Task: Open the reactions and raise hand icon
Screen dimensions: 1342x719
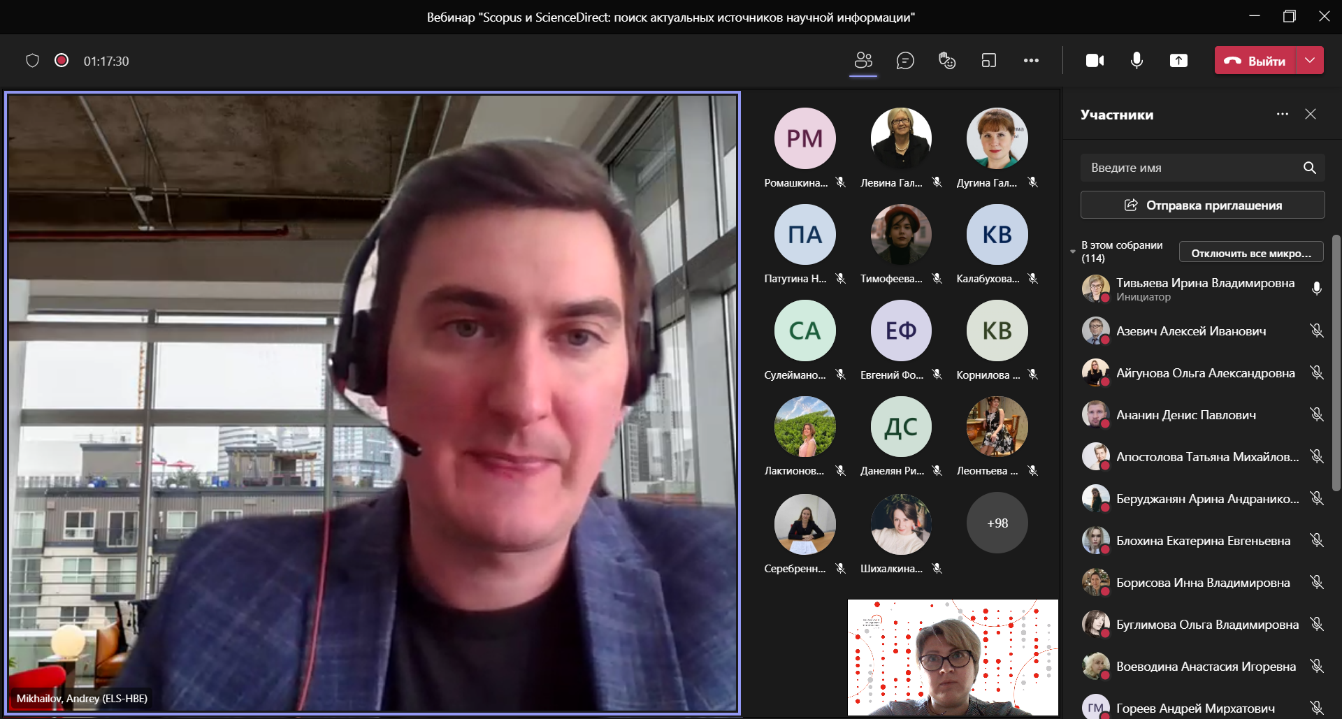Action: [947, 61]
